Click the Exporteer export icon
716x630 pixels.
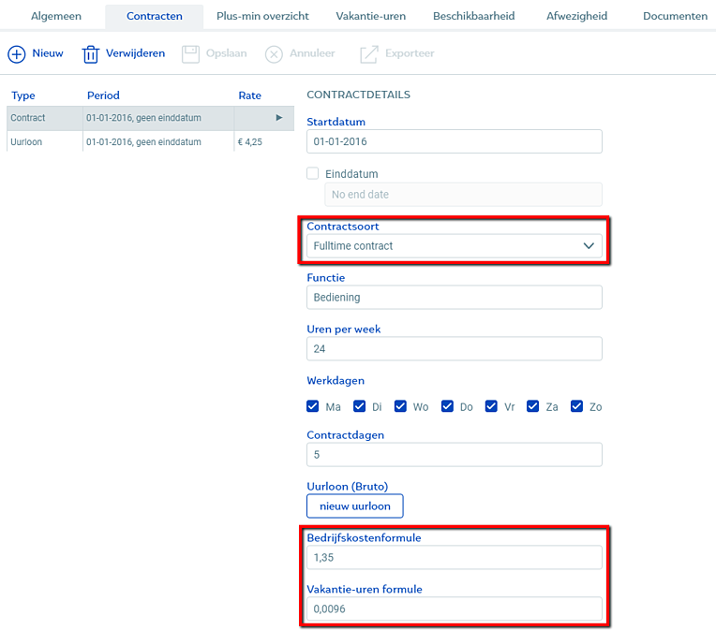(x=368, y=54)
